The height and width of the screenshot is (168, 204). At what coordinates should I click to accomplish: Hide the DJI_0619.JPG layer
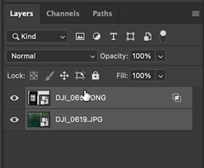[14, 120]
